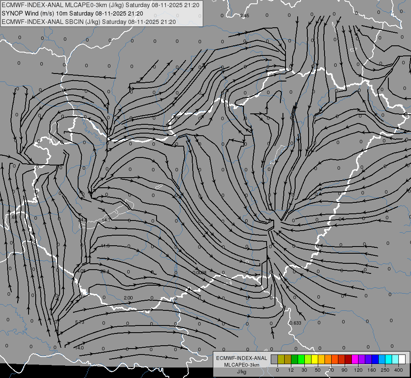This screenshot has width=411, height=378.
Task: Click the legend tick label 30
Action: (x=304, y=370)
